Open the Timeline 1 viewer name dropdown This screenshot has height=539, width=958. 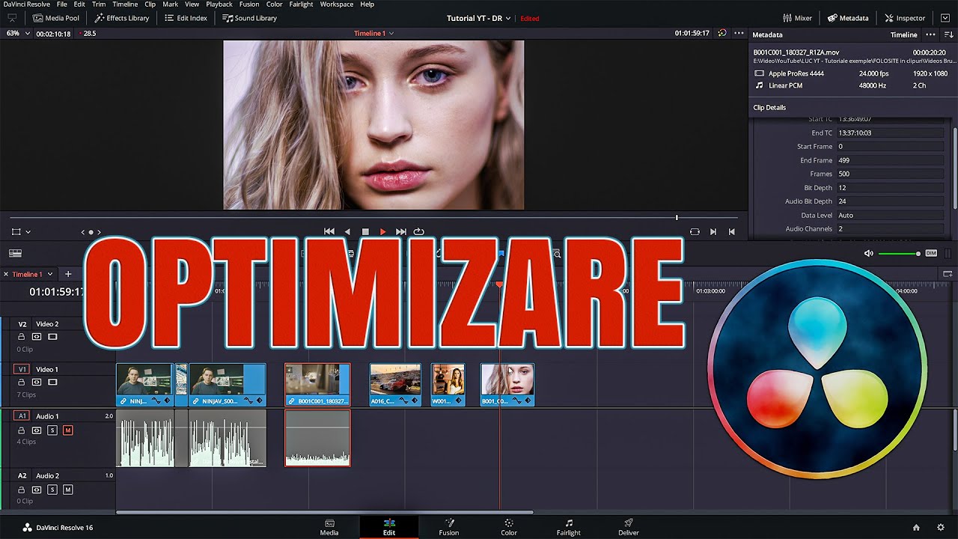pos(373,34)
